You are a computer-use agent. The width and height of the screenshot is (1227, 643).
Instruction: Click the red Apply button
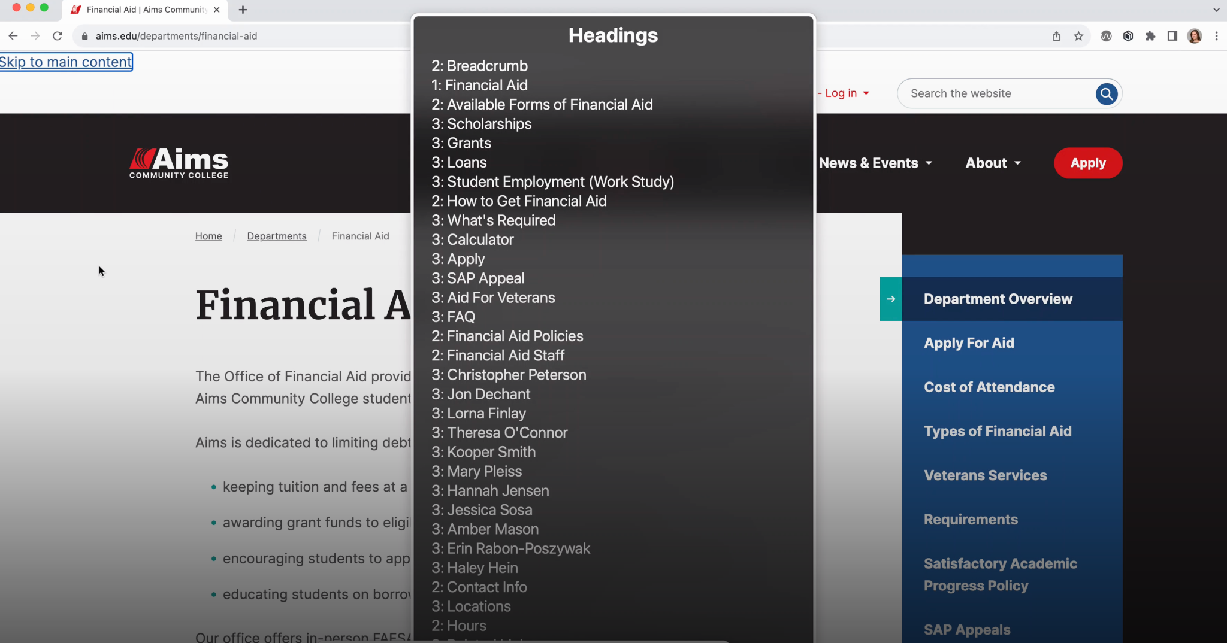1088,163
